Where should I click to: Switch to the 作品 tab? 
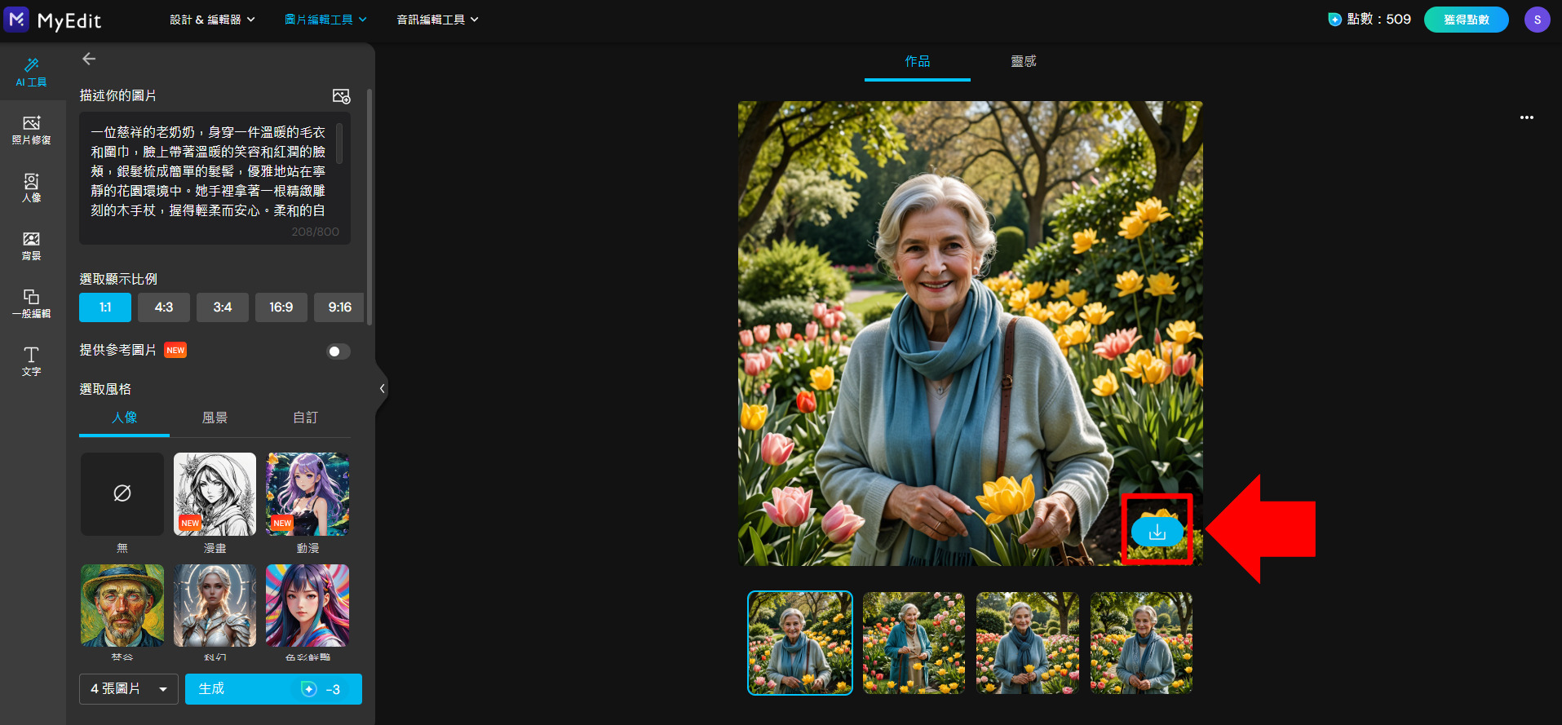tap(918, 62)
